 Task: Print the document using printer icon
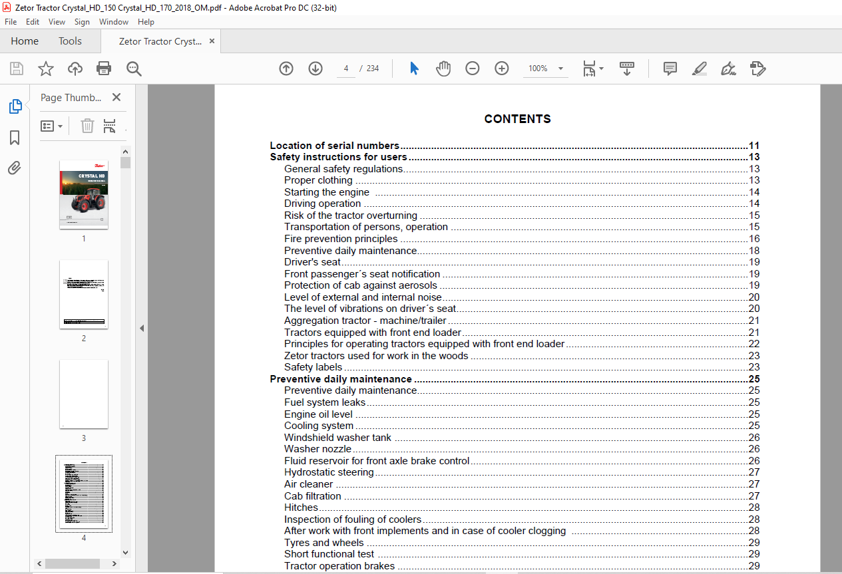[x=104, y=69]
